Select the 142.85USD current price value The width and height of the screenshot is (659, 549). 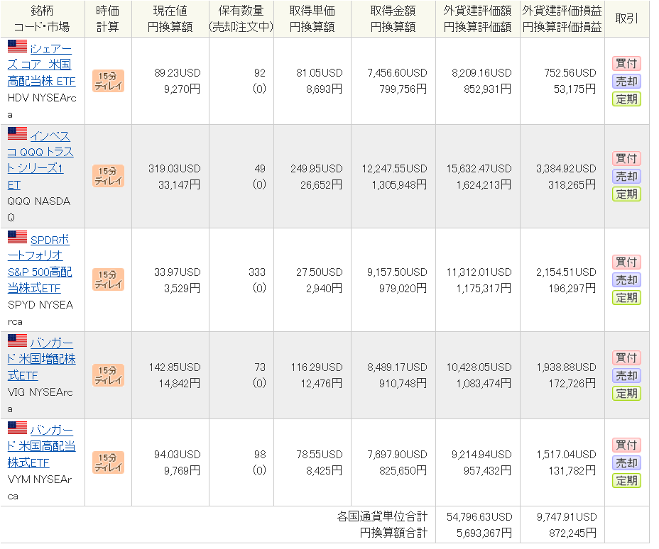pos(175,367)
